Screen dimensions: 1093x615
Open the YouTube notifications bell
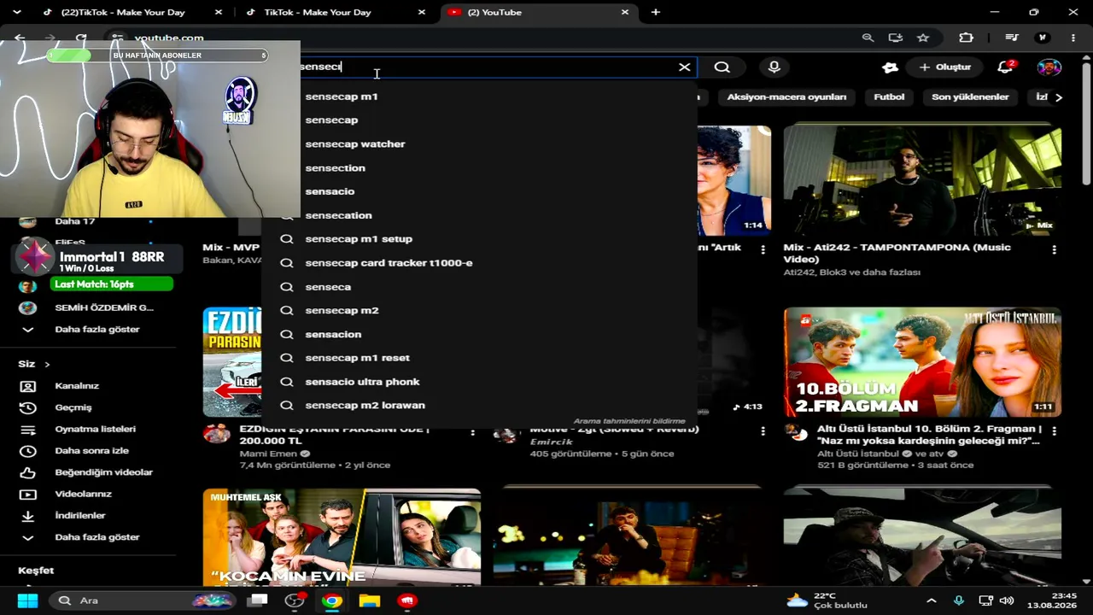point(1006,67)
